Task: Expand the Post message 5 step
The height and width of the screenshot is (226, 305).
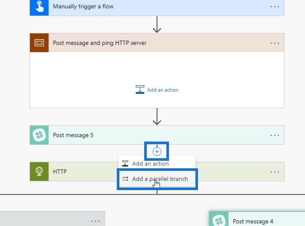Action: [157, 135]
